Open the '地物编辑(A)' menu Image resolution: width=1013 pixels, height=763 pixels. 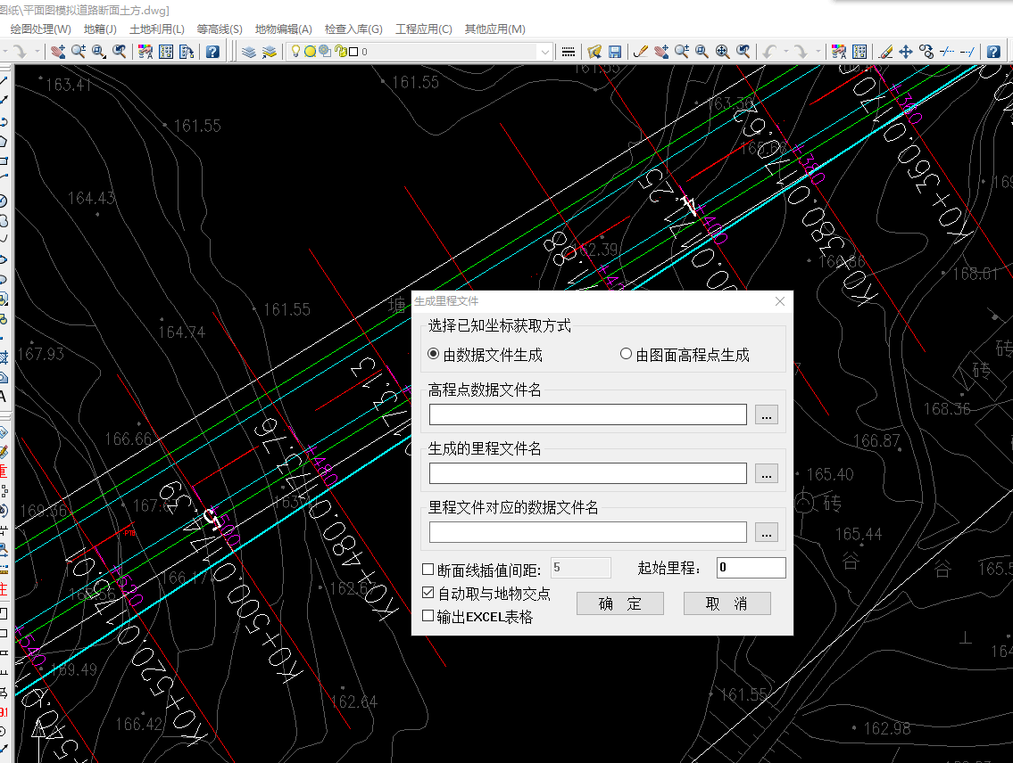pos(284,29)
